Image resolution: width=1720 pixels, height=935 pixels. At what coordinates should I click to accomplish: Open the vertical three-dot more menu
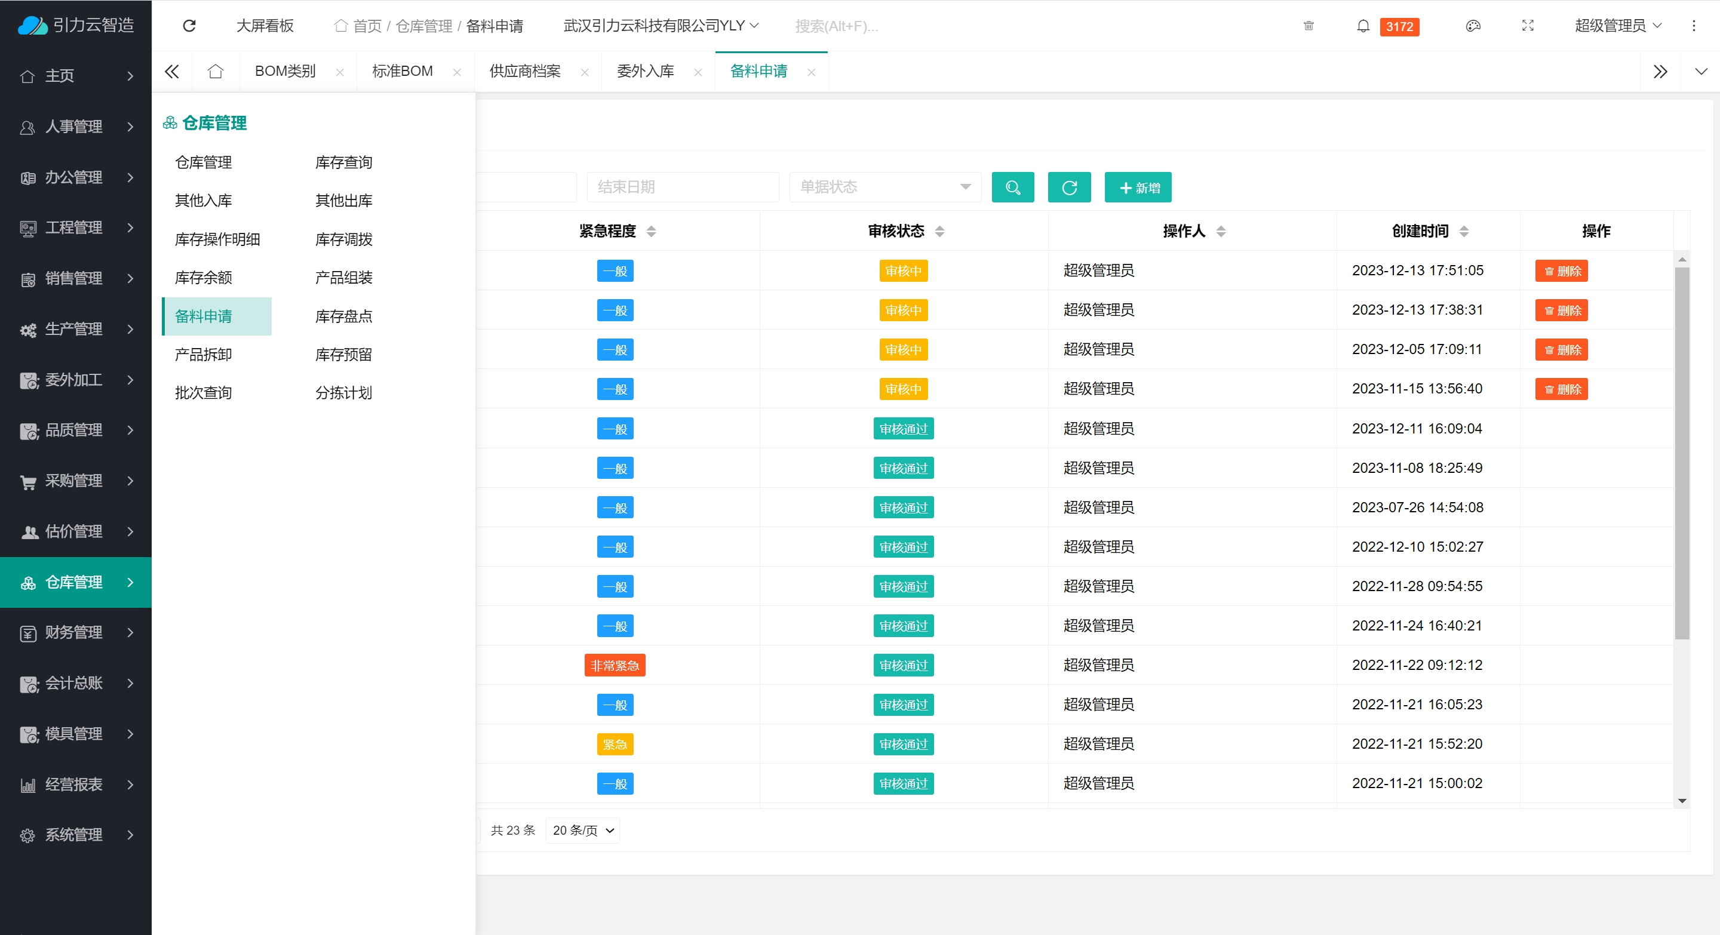(1693, 26)
